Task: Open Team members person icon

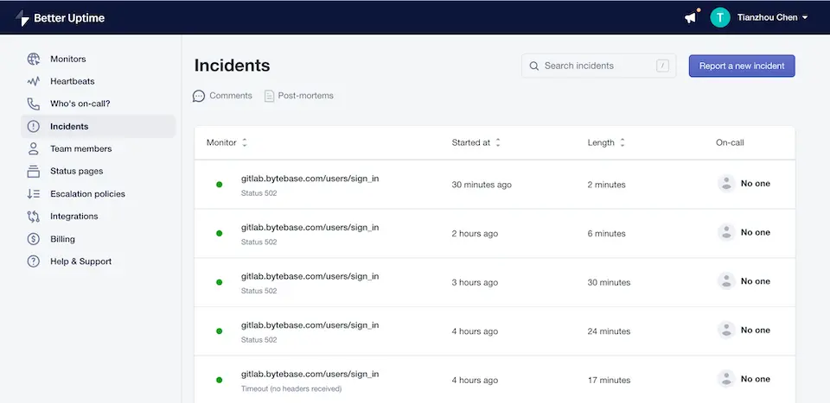Action: coord(34,149)
